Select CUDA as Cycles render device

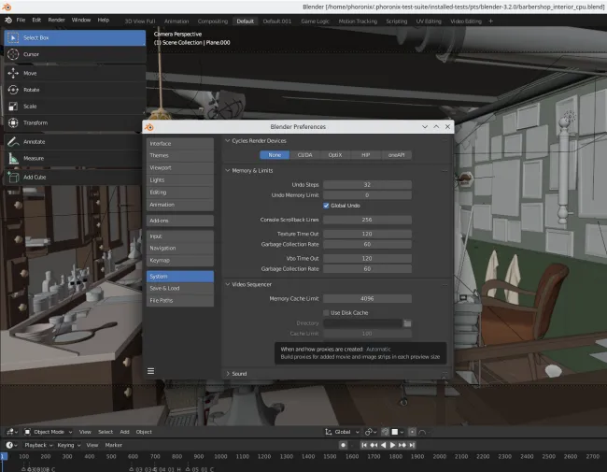click(x=305, y=155)
